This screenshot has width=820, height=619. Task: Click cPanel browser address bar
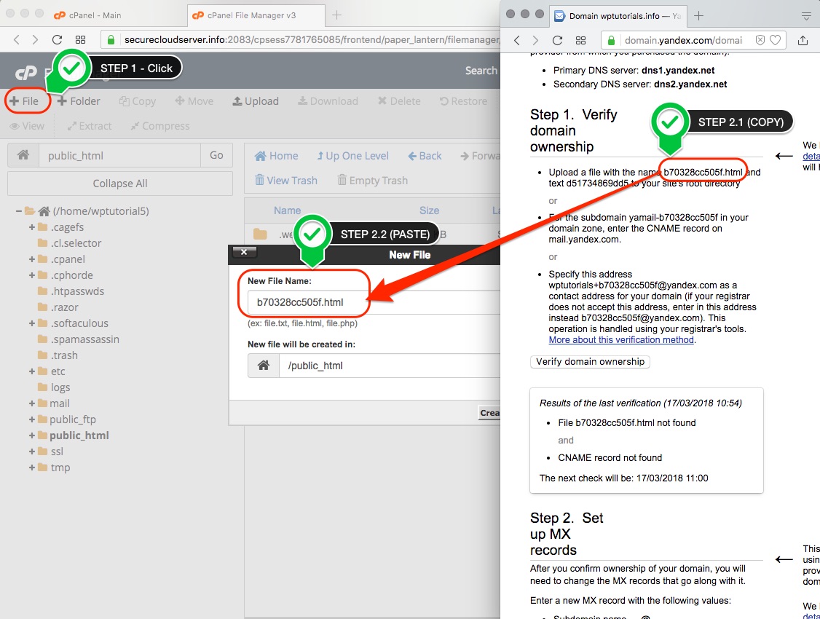(x=300, y=40)
